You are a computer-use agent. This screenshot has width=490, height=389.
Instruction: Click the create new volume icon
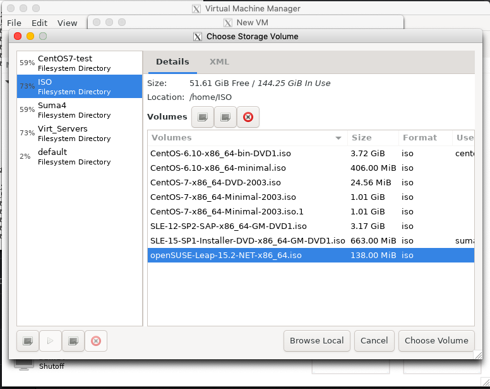[203, 117]
